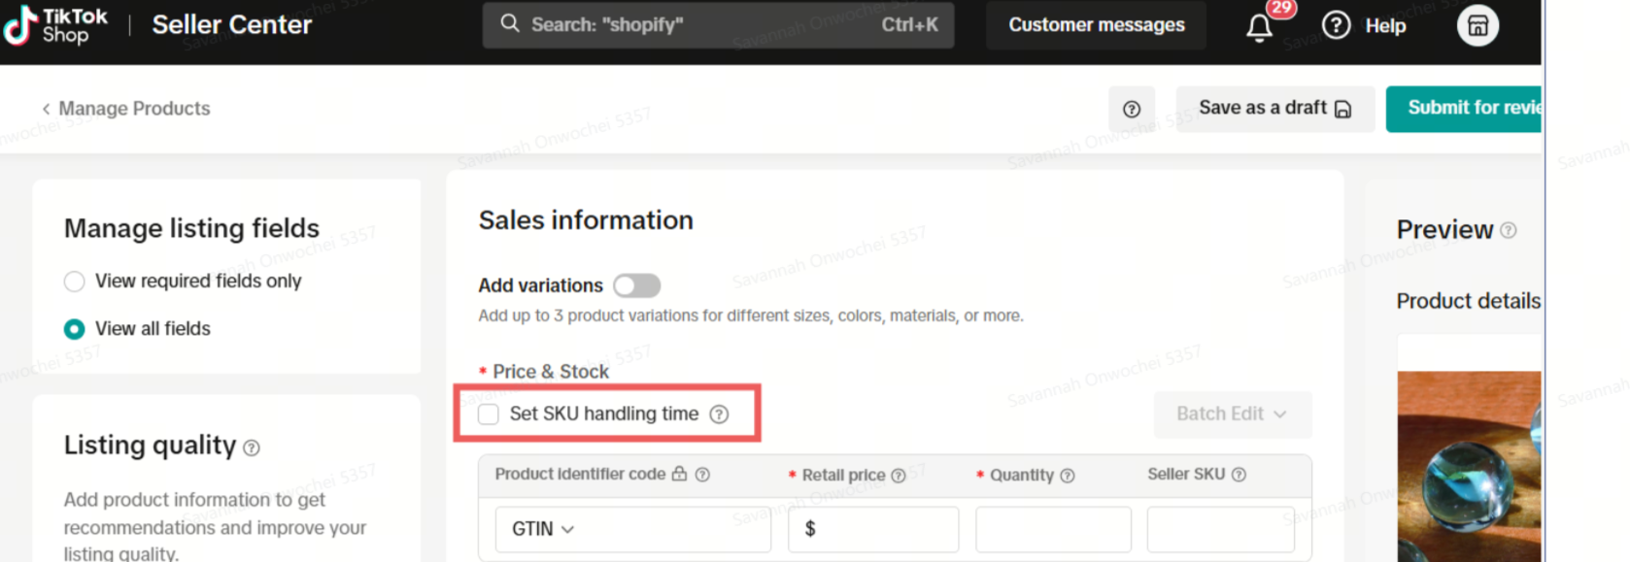Go back to Manage Products
The height and width of the screenshot is (562, 1630).
[x=125, y=109]
